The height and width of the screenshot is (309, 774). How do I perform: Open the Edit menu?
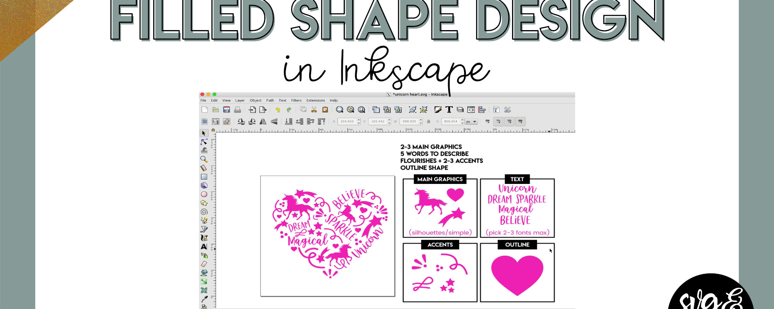point(214,100)
